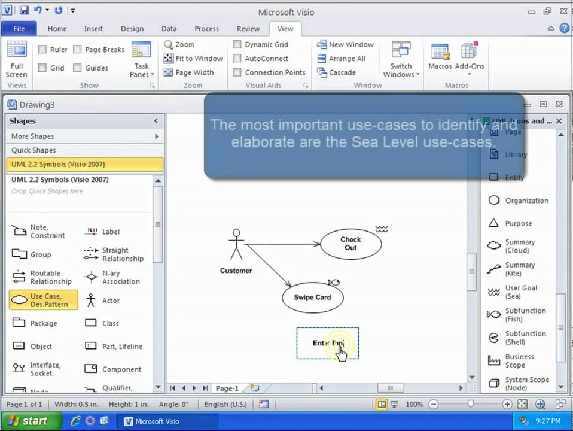
Task: Select the Note, Constraint shape
Action: 38,231
